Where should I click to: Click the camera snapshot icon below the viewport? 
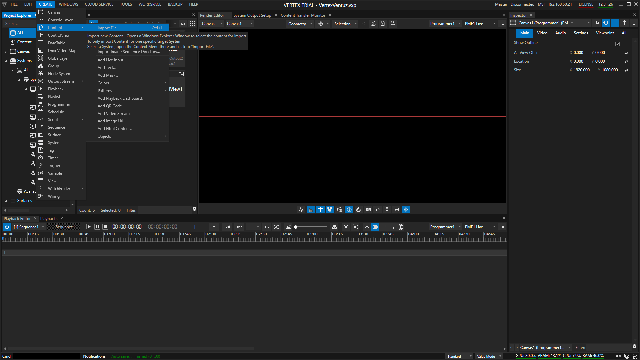tap(368, 210)
